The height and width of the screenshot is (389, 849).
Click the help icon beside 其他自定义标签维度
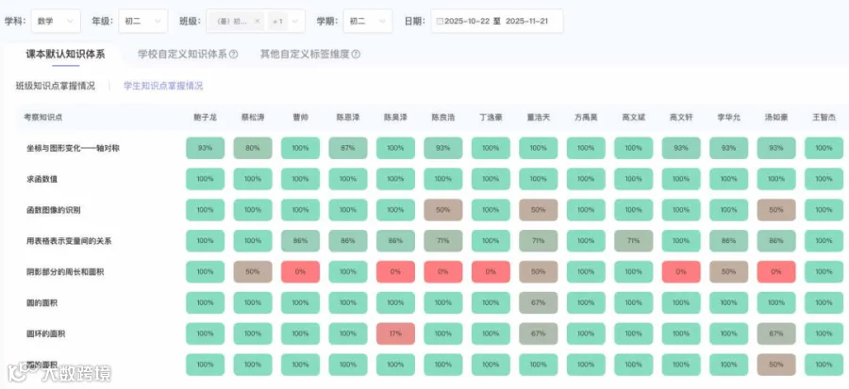point(357,54)
